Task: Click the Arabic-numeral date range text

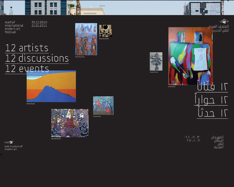Action: click(x=192, y=139)
